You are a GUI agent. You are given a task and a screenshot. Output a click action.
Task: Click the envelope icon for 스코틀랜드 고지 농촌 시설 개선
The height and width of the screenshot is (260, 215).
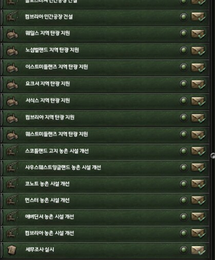pyautogui.click(x=198, y=152)
